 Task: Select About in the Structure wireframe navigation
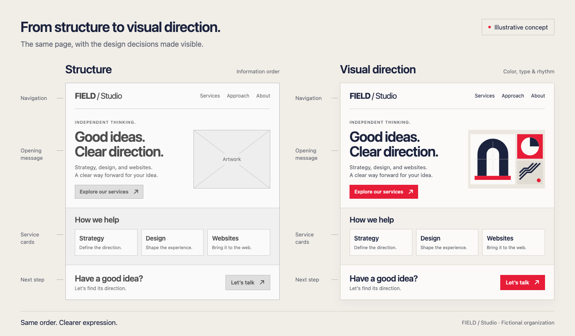coord(263,96)
